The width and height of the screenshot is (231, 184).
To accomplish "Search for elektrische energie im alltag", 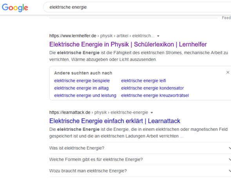I will 81,88.
